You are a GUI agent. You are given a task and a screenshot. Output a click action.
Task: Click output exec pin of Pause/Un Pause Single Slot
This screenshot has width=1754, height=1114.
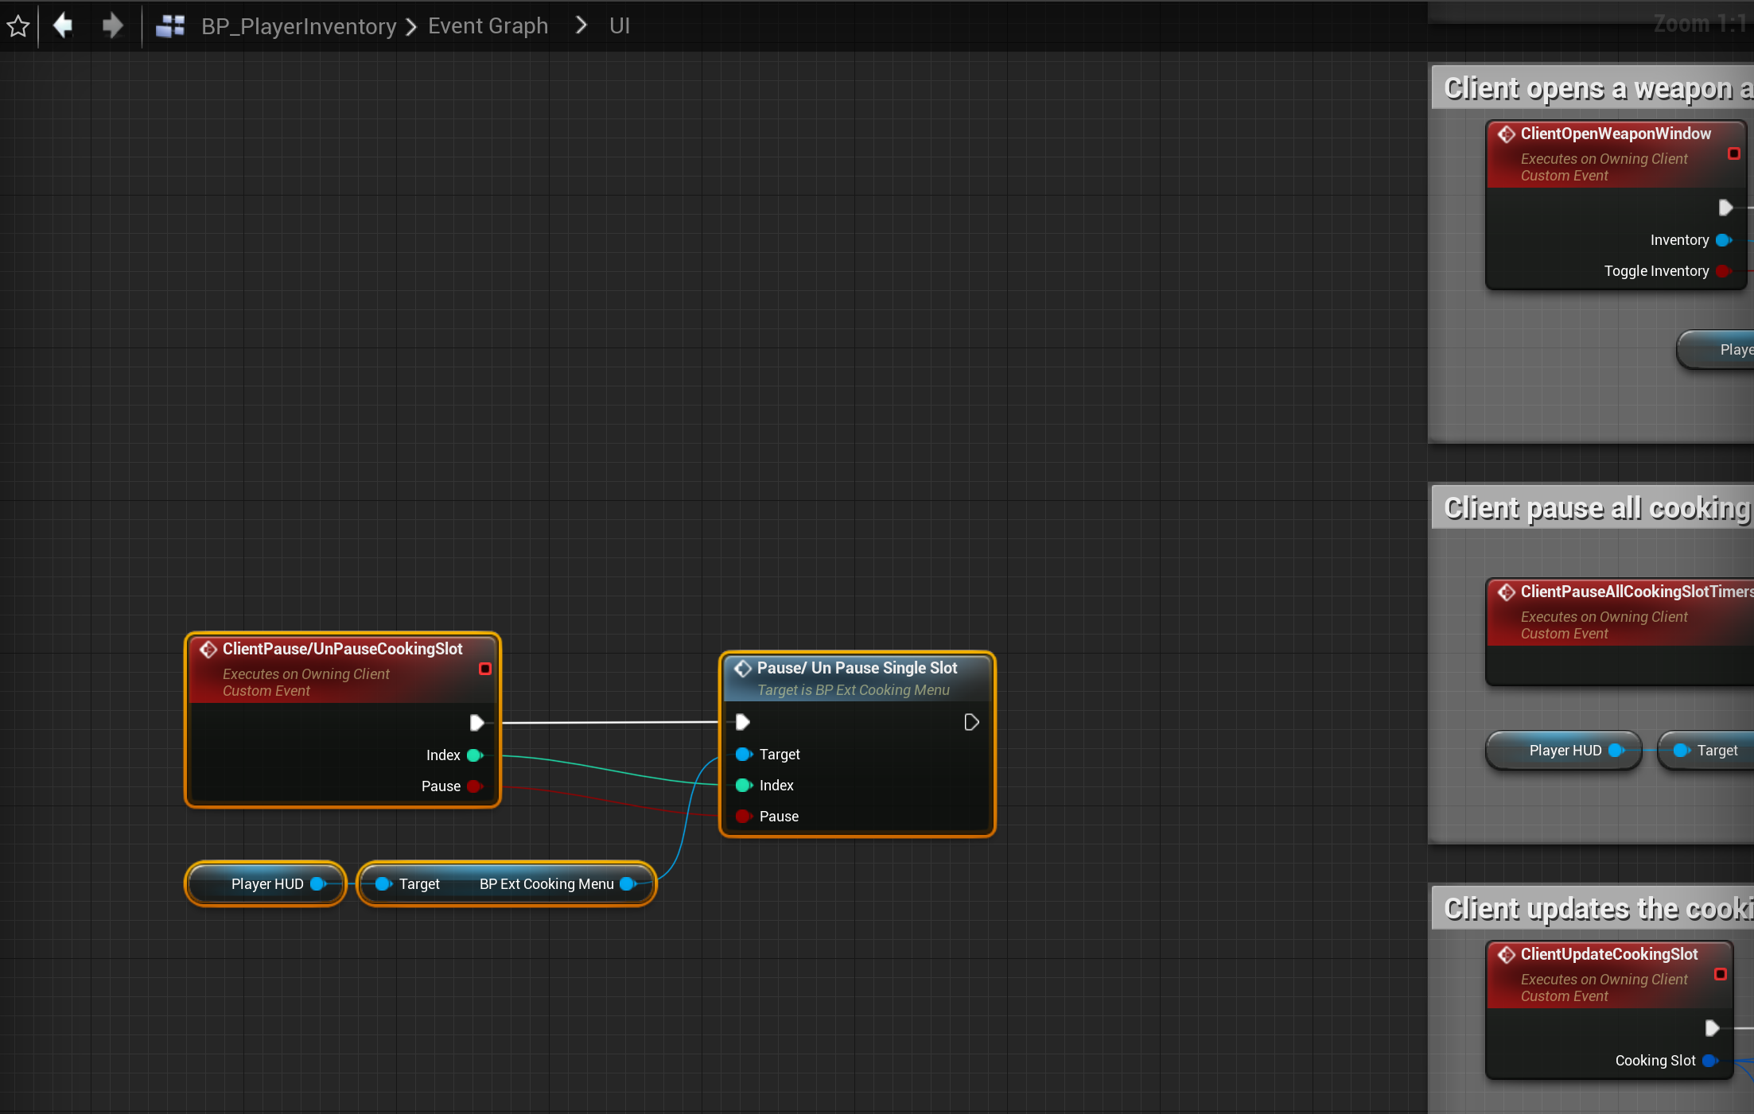pyautogui.click(x=971, y=723)
